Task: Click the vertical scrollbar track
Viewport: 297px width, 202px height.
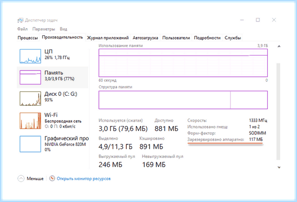Action: pyautogui.click(x=278, y=112)
